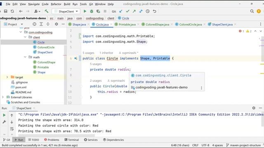This screenshot has width=264, height=148.
Task: Click the maven-project-structure branch widget
Action: 244,145
